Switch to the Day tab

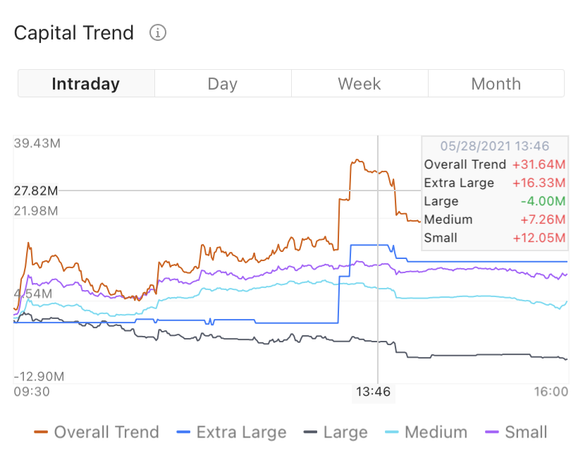[x=223, y=83]
